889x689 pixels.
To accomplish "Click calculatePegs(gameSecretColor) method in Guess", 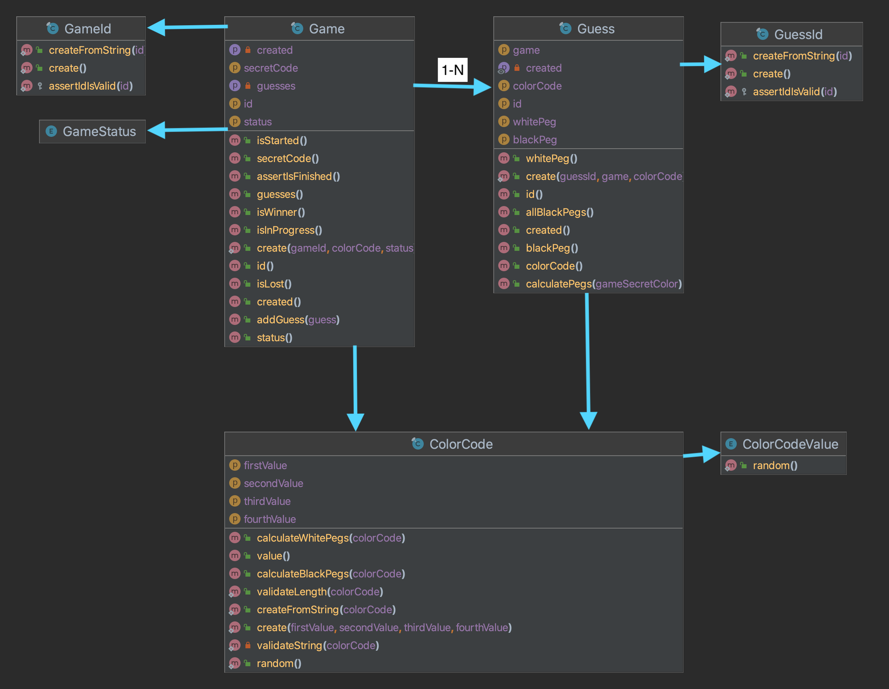I will point(603,284).
